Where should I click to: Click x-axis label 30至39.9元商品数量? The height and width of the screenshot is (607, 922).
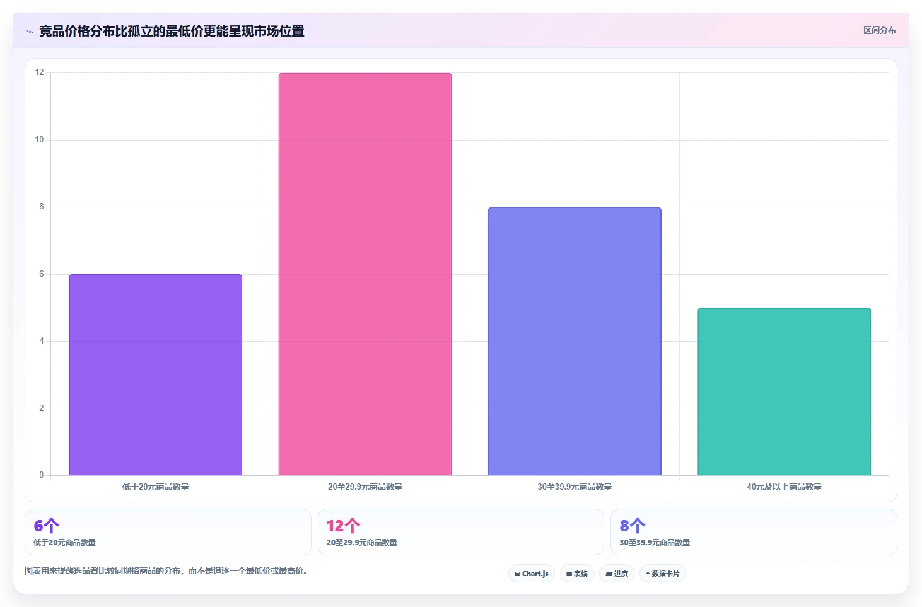pyautogui.click(x=575, y=487)
